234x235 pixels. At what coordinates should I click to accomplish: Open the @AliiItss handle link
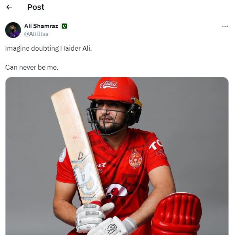36,34
